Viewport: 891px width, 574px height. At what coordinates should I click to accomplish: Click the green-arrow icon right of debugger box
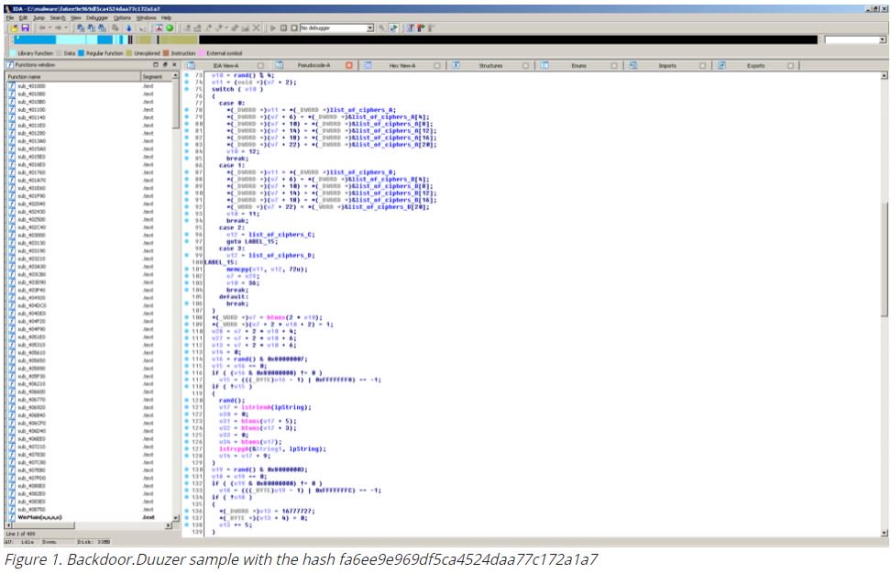click(393, 28)
